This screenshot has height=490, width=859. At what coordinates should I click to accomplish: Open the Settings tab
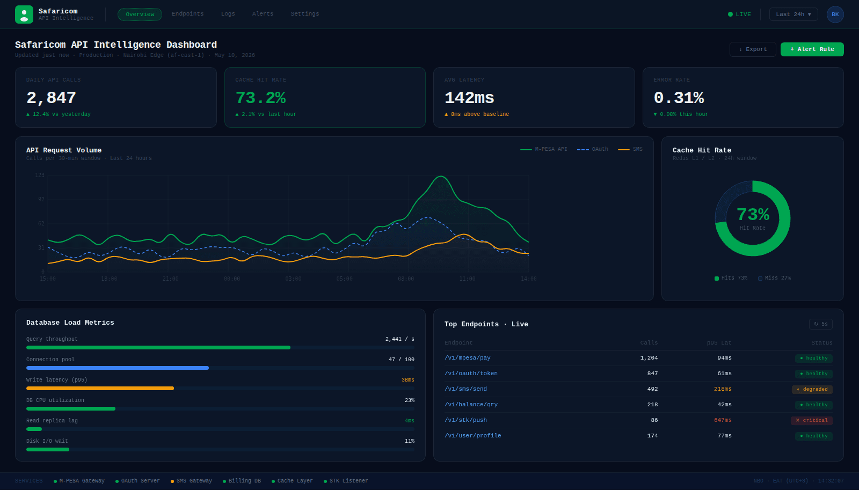pos(305,14)
